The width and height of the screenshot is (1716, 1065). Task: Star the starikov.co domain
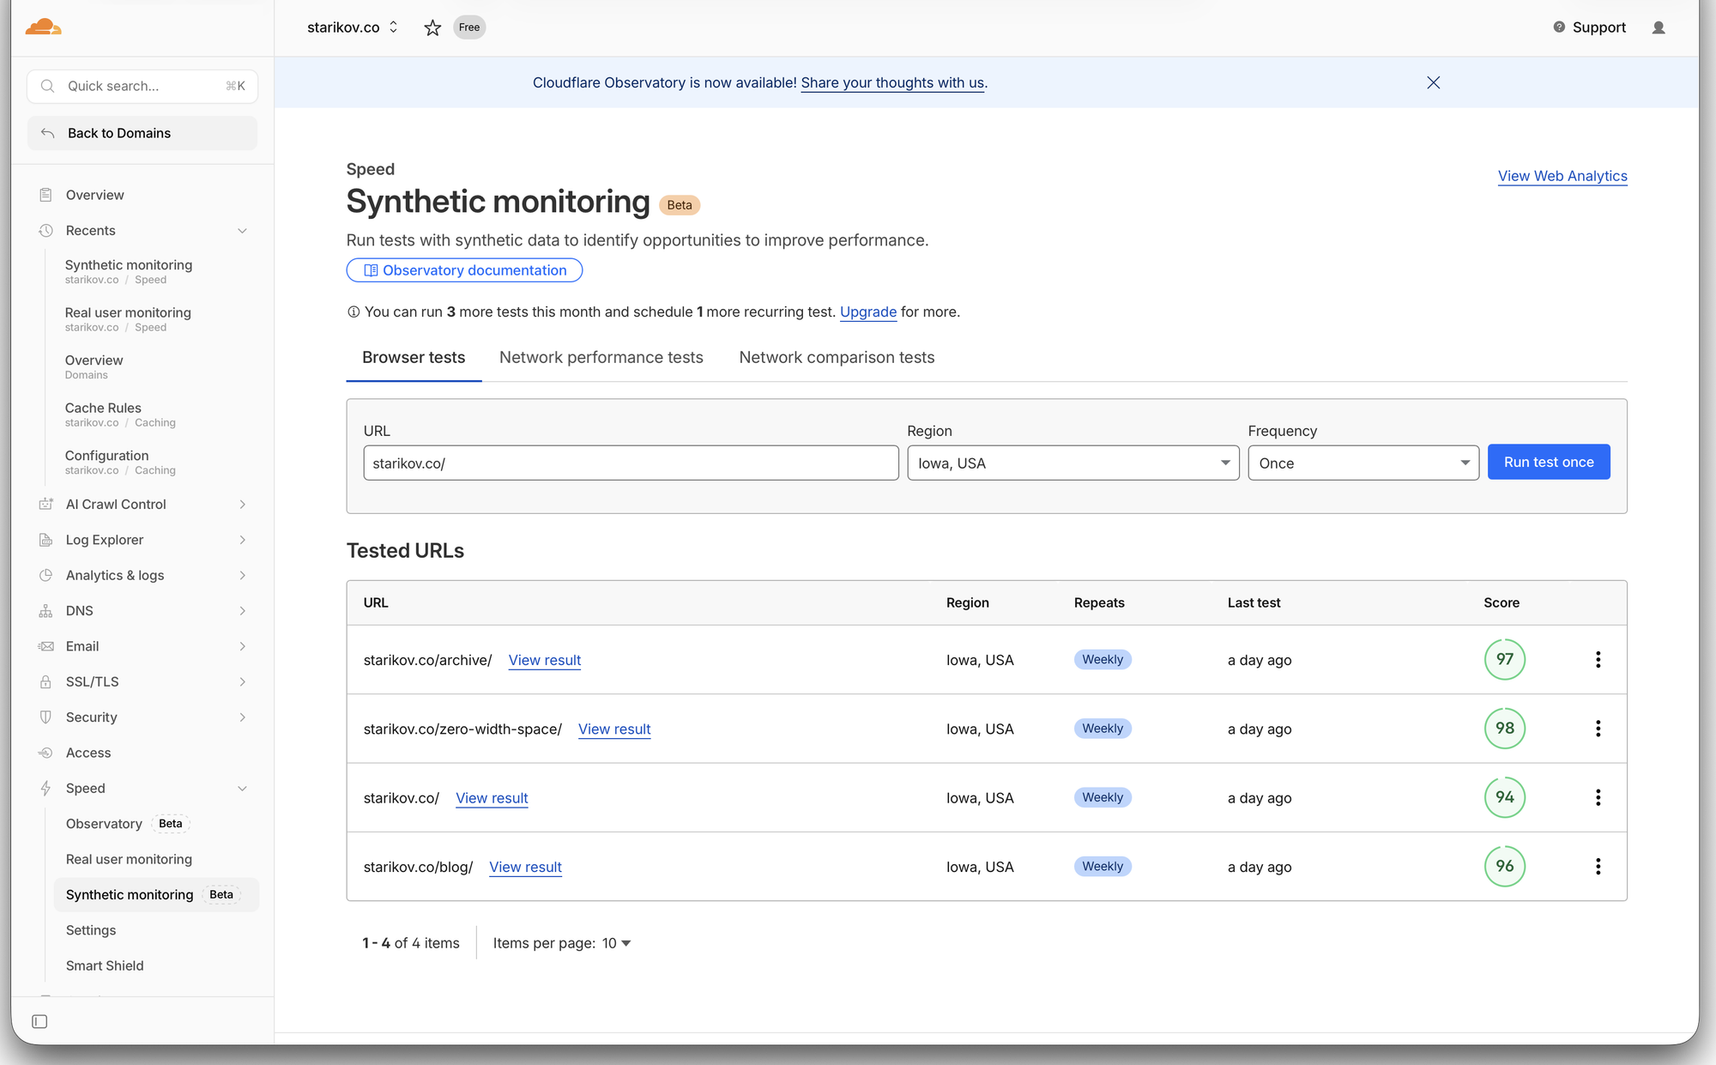432,27
